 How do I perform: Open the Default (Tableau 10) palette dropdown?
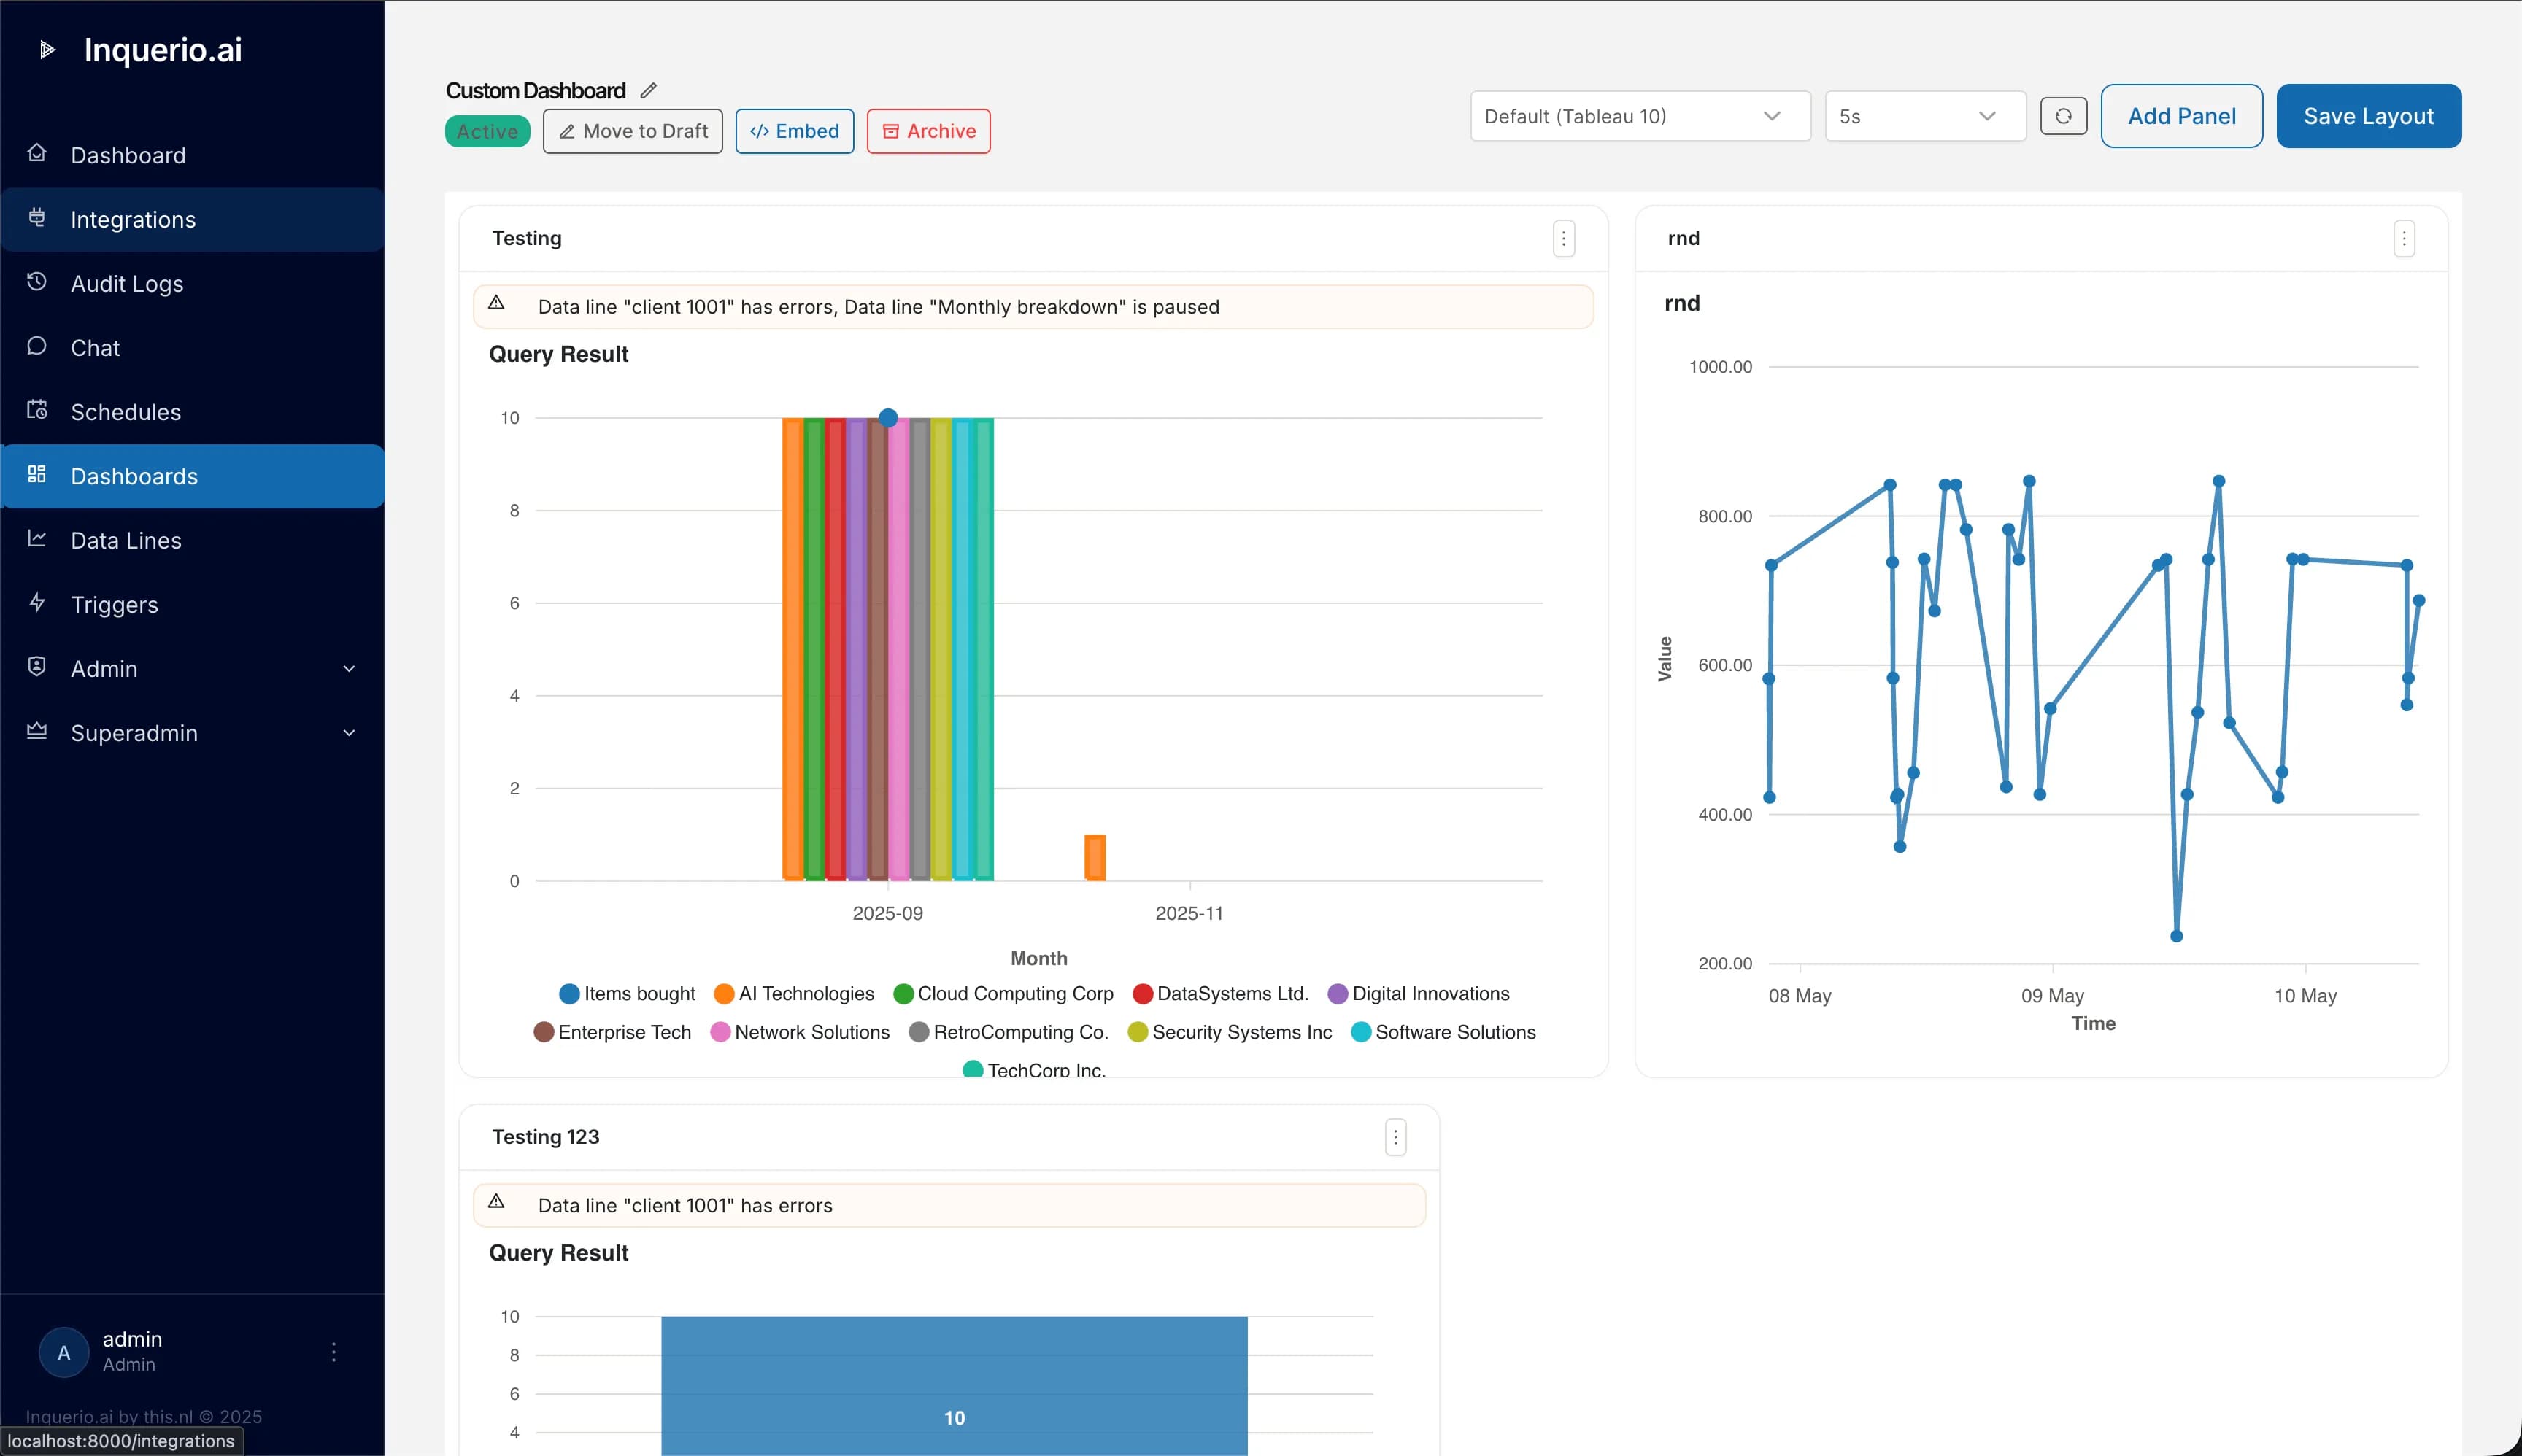pyautogui.click(x=1640, y=116)
